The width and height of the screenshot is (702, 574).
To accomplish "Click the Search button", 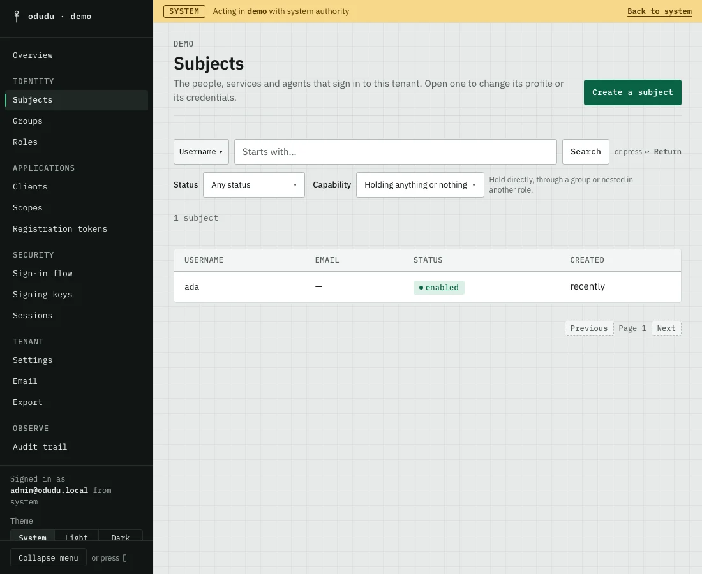I will (586, 152).
